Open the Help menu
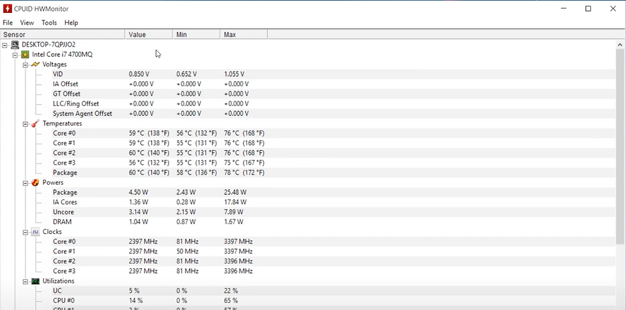The image size is (626, 310). coord(71,23)
